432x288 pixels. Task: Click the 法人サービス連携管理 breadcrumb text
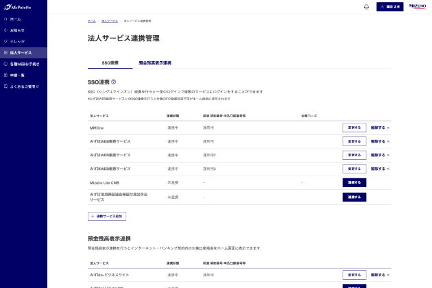point(137,21)
